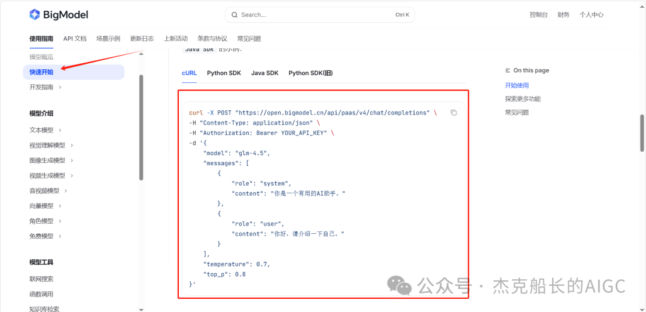Open 函数调用 in the sidebar
Image resolution: width=646 pixels, height=312 pixels.
[x=41, y=294]
